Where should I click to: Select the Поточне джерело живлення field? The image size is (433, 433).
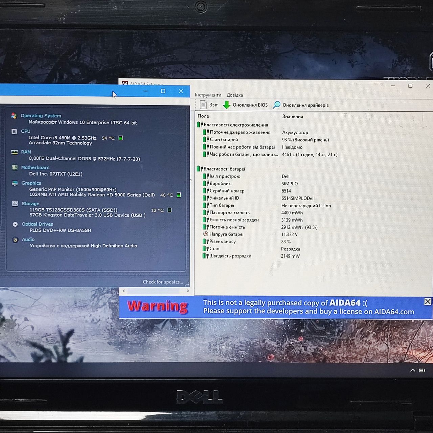[x=240, y=132]
